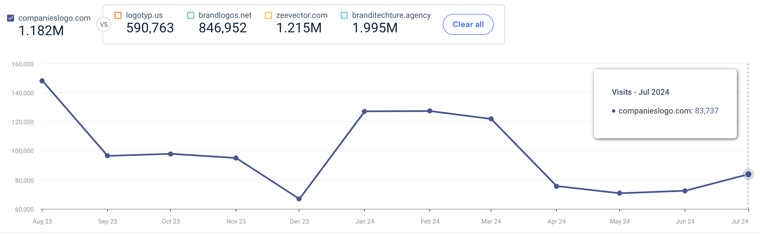Select the Aug 23 data point
This screenshot has width=760, height=236.
coord(42,81)
